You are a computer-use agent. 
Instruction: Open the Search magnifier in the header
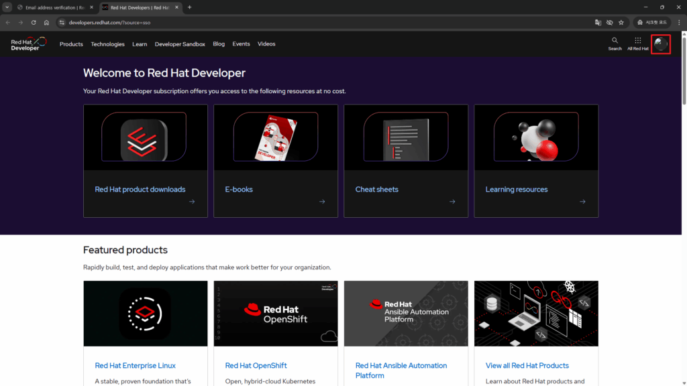pos(615,42)
